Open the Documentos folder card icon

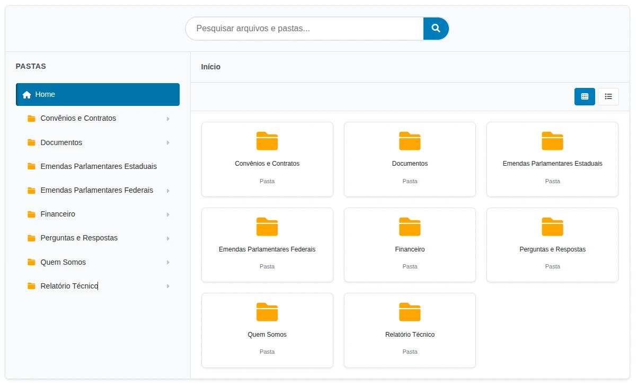(409, 141)
